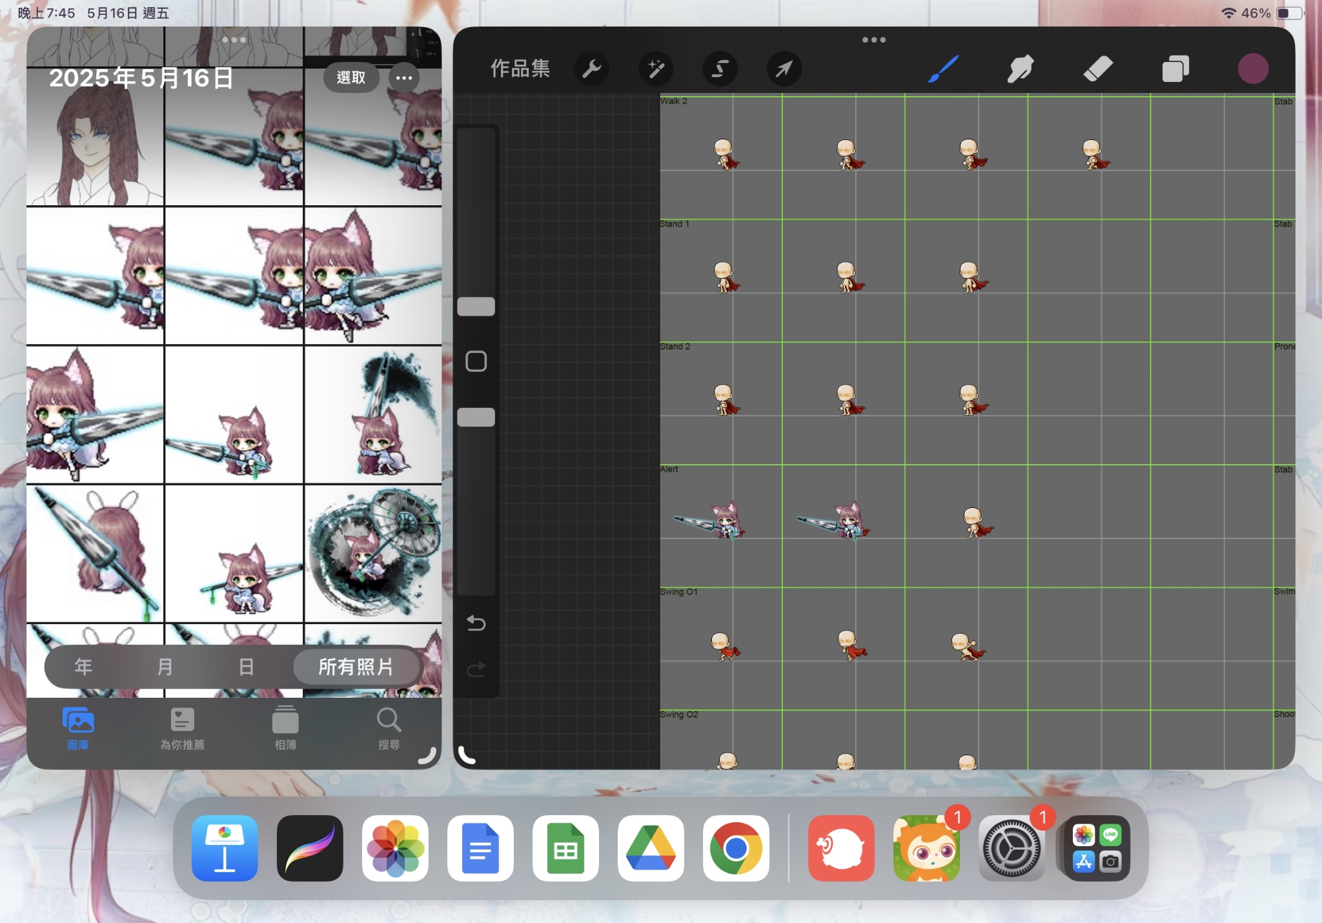1322x923 pixels.
Task: Open the 圖庫 tab in Photos
Action: click(x=78, y=729)
